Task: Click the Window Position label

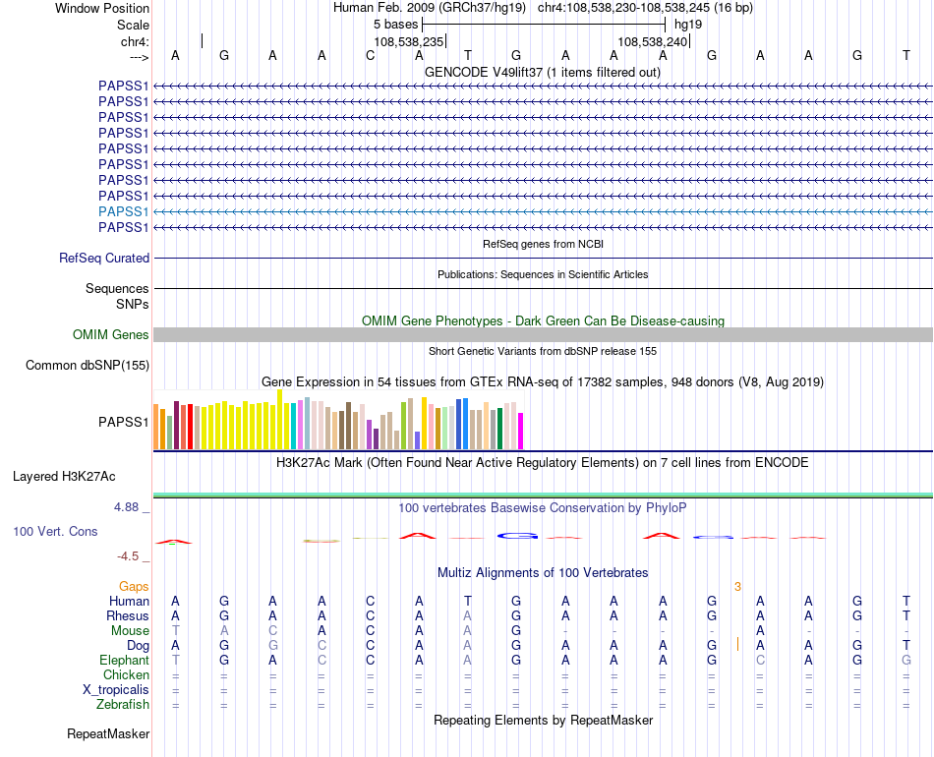Action: click(102, 8)
